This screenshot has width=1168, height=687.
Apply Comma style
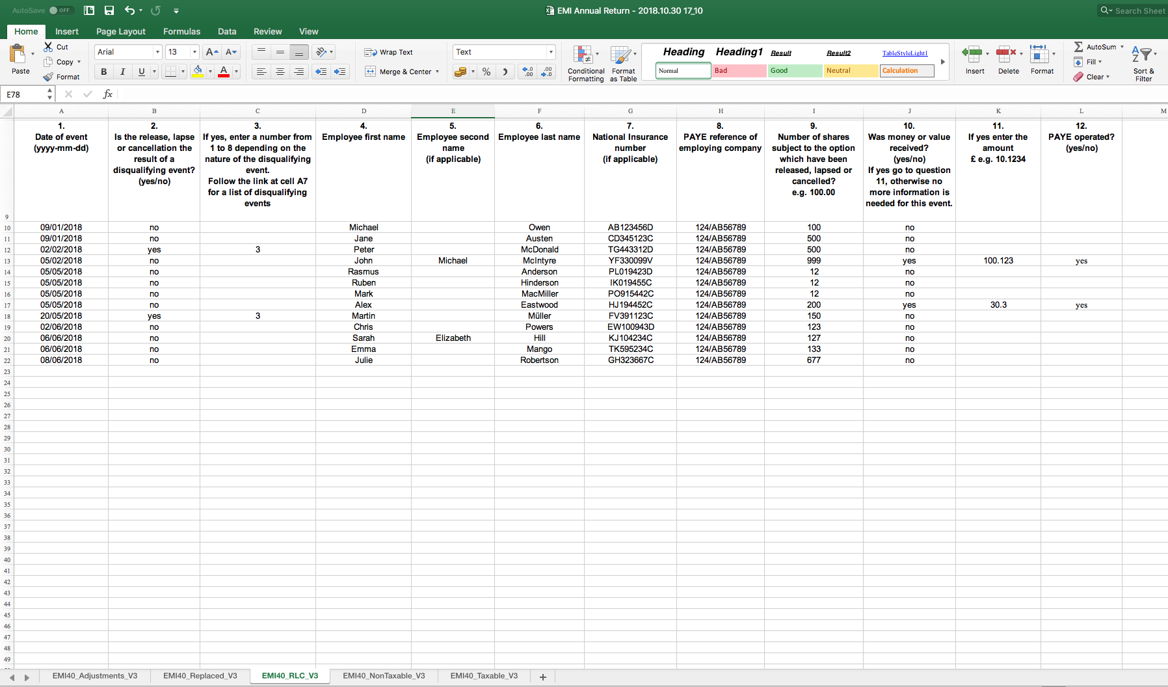(505, 72)
